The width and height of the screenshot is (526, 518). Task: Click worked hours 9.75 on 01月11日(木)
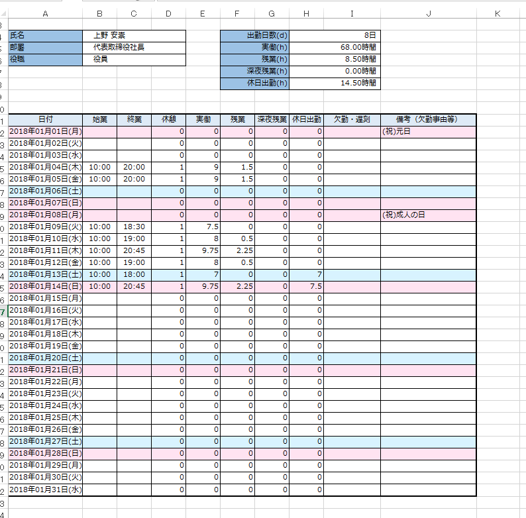click(203, 251)
